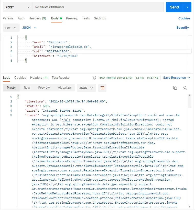Open the request JSON format dropdown

tap(29, 28)
